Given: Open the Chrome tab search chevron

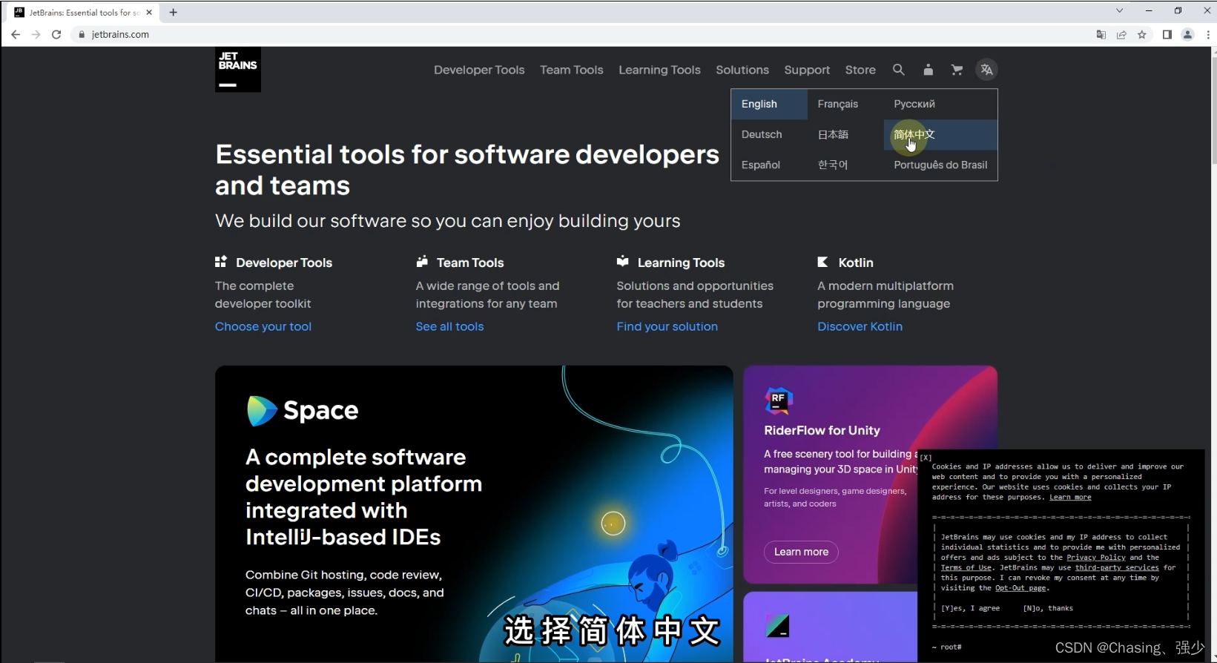Looking at the screenshot, I should [1120, 11].
